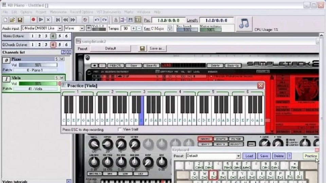Open the VST Instruments menu
Screen dimensions: 326x183
click(109, 12)
